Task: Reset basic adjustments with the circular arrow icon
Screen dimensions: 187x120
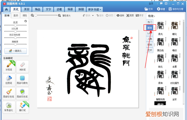Action: [x=26, y=21]
